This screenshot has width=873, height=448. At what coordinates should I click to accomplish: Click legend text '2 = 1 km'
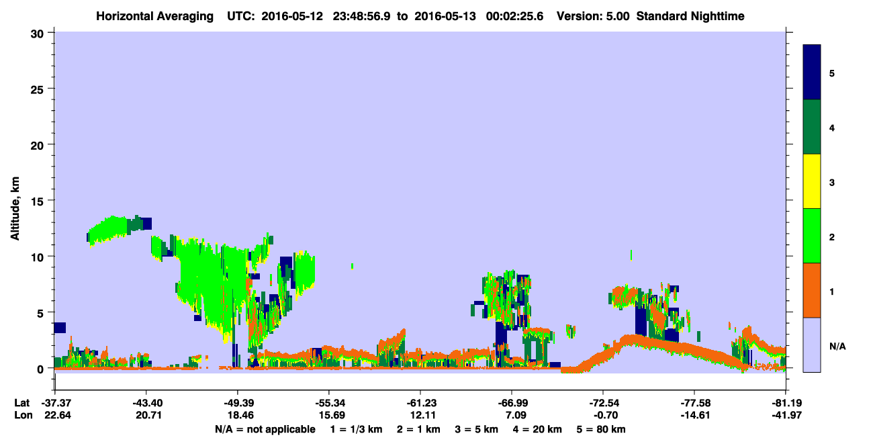click(419, 429)
